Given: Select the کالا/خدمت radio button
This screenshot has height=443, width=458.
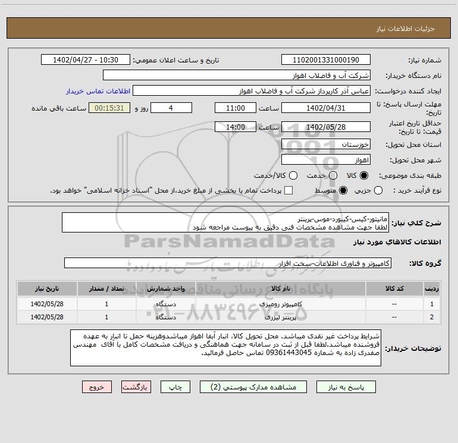Looking at the screenshot, I should pyautogui.click(x=293, y=175).
